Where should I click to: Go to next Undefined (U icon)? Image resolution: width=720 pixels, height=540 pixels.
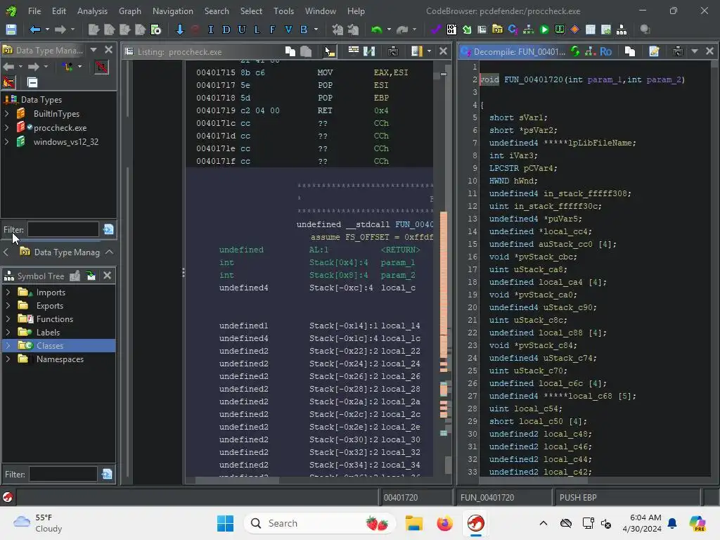[242, 30]
